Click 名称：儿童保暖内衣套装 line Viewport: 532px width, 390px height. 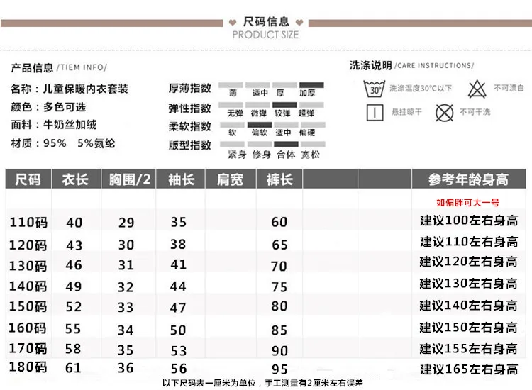click(x=70, y=89)
